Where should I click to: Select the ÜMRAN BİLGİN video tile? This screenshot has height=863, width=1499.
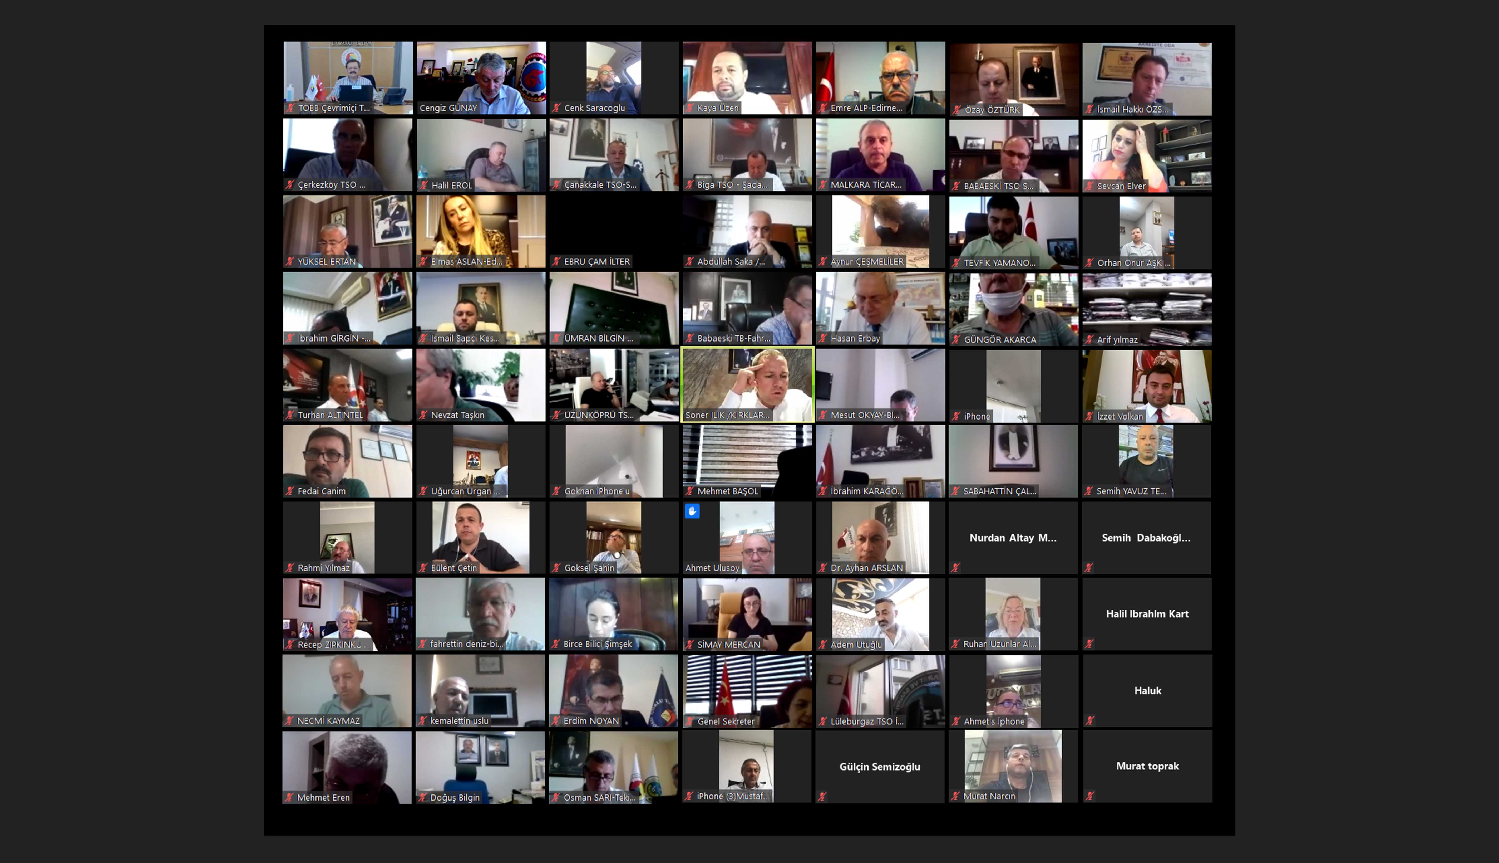point(614,308)
